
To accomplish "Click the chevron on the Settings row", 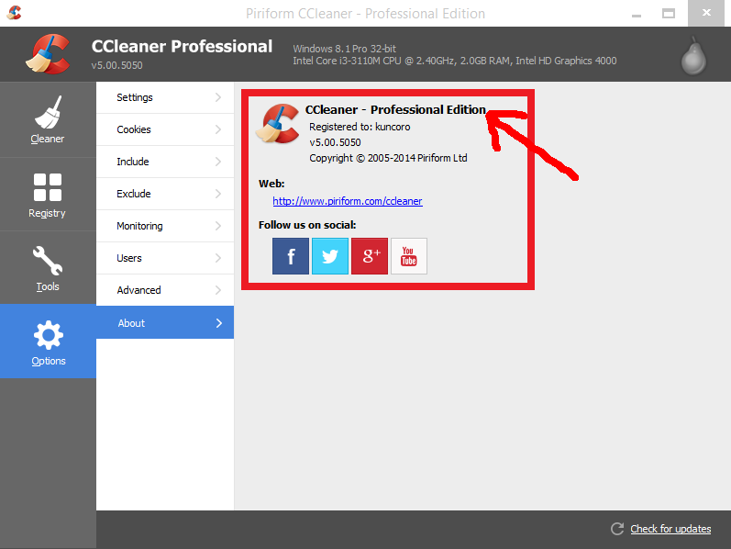I will tap(218, 97).
